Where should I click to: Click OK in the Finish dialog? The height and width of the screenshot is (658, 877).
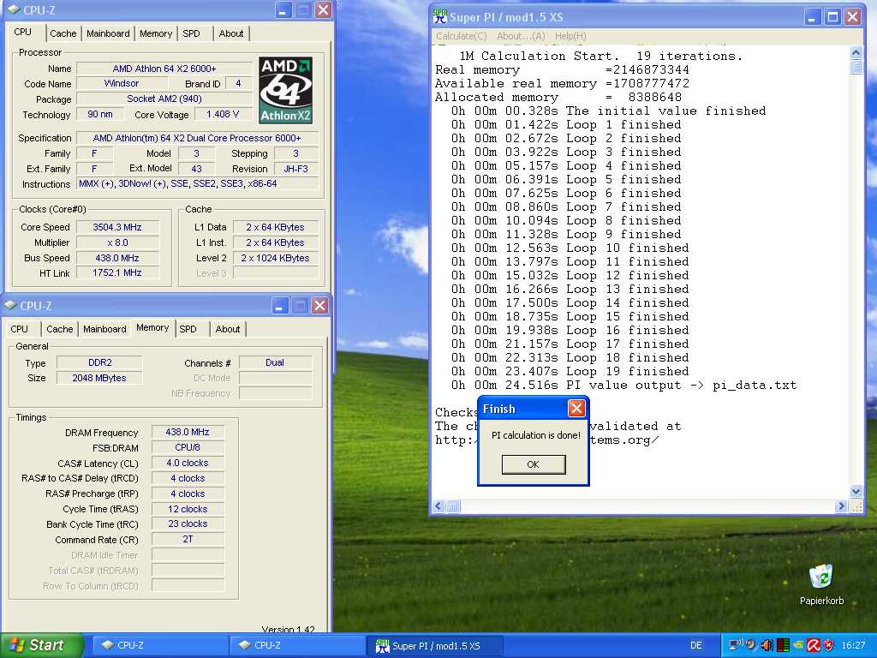533,464
